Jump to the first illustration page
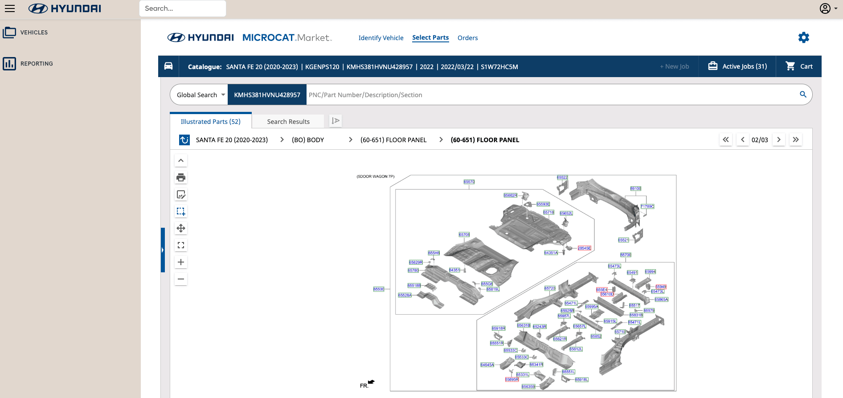Viewport: 843px width, 398px height. (x=726, y=140)
